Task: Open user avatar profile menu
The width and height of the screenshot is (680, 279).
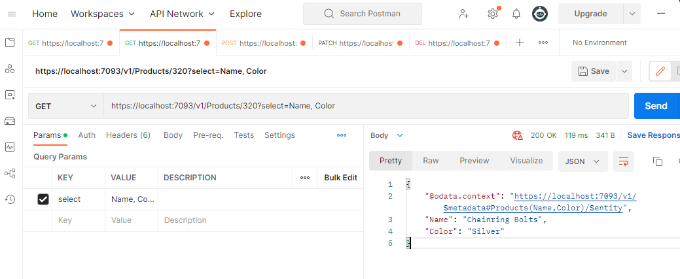Action: [540, 14]
